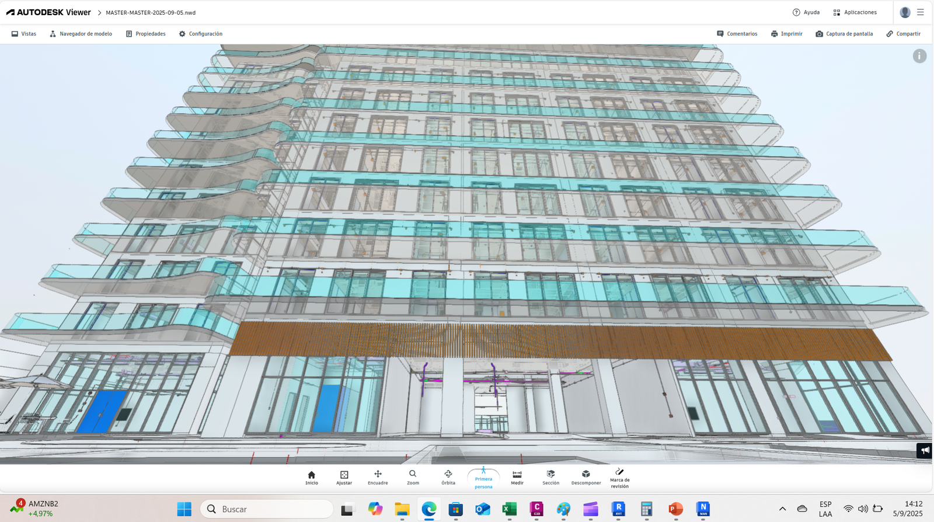Open the hamburger menu beside avatar
The height and width of the screenshot is (522, 934).
(921, 12)
